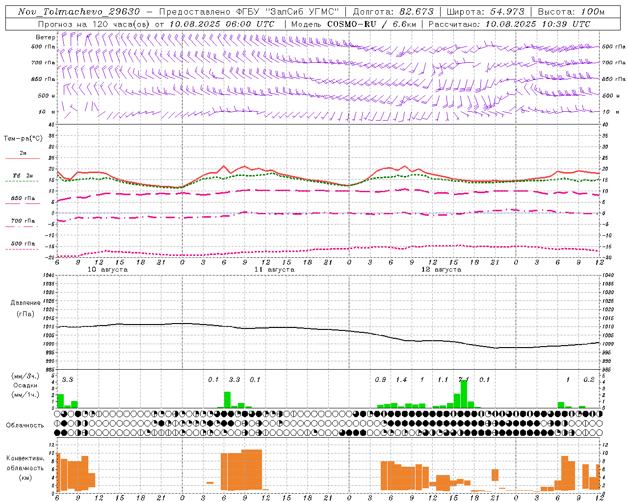The image size is (628, 502).
Task: Click the tallest green precipitation bar
Action: (x=464, y=394)
